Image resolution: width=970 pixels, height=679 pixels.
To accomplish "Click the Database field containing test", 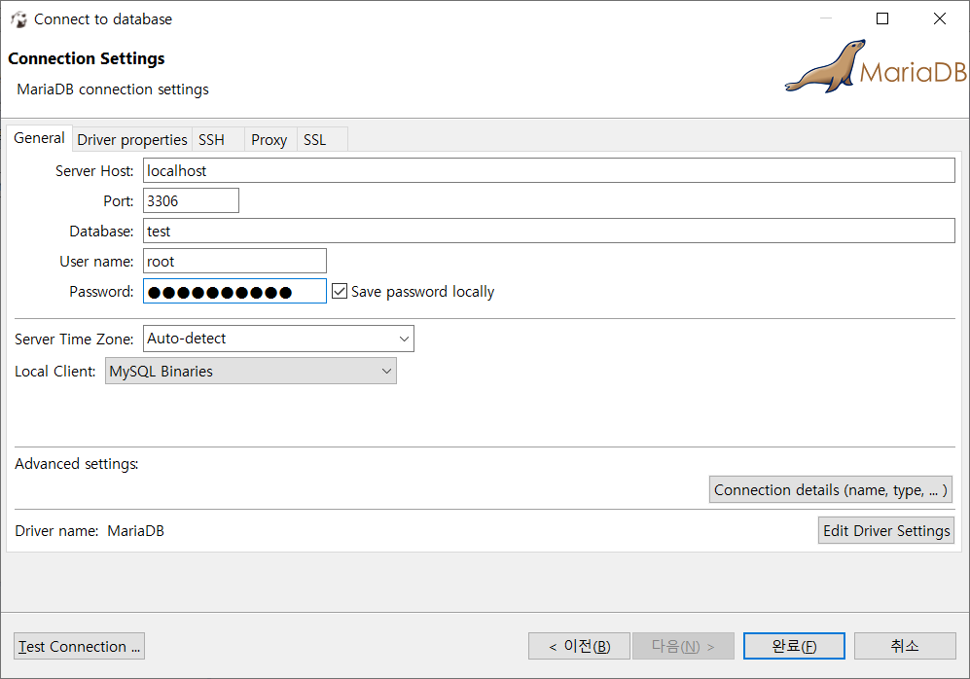I will point(549,231).
